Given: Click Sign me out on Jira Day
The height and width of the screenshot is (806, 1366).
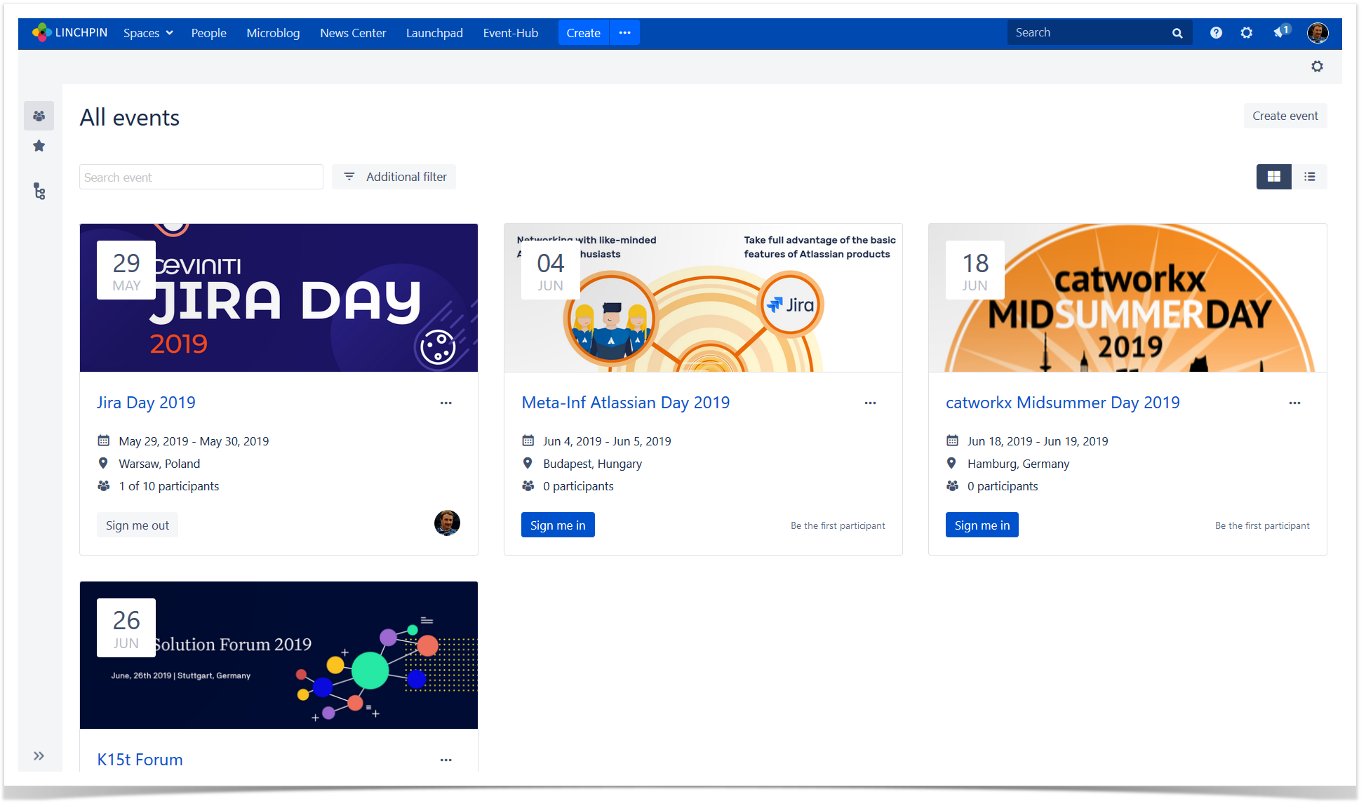Looking at the screenshot, I should [137, 525].
